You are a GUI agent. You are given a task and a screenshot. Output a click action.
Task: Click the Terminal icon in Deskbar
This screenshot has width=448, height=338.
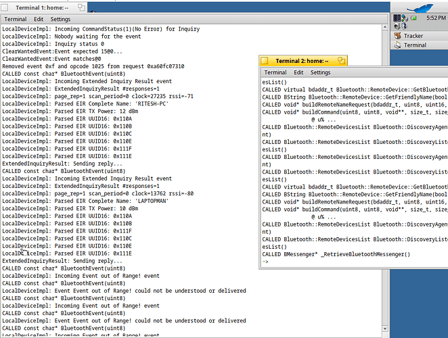397,45
